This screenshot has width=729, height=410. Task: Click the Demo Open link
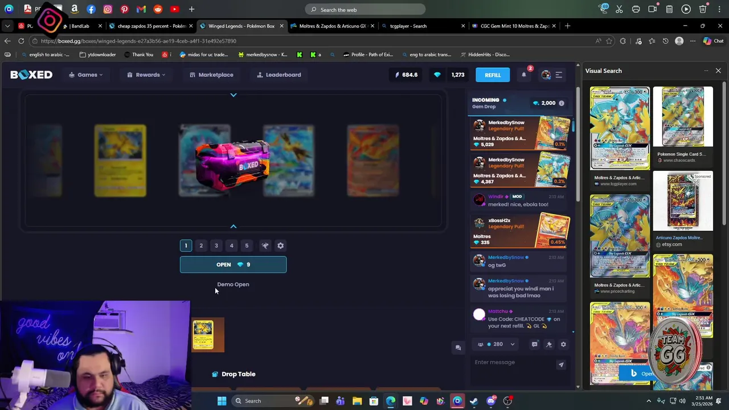click(233, 284)
